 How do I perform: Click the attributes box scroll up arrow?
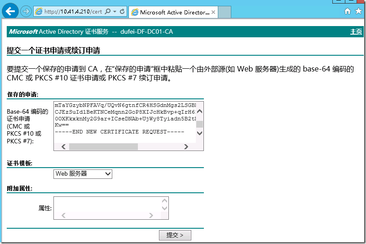164,201
